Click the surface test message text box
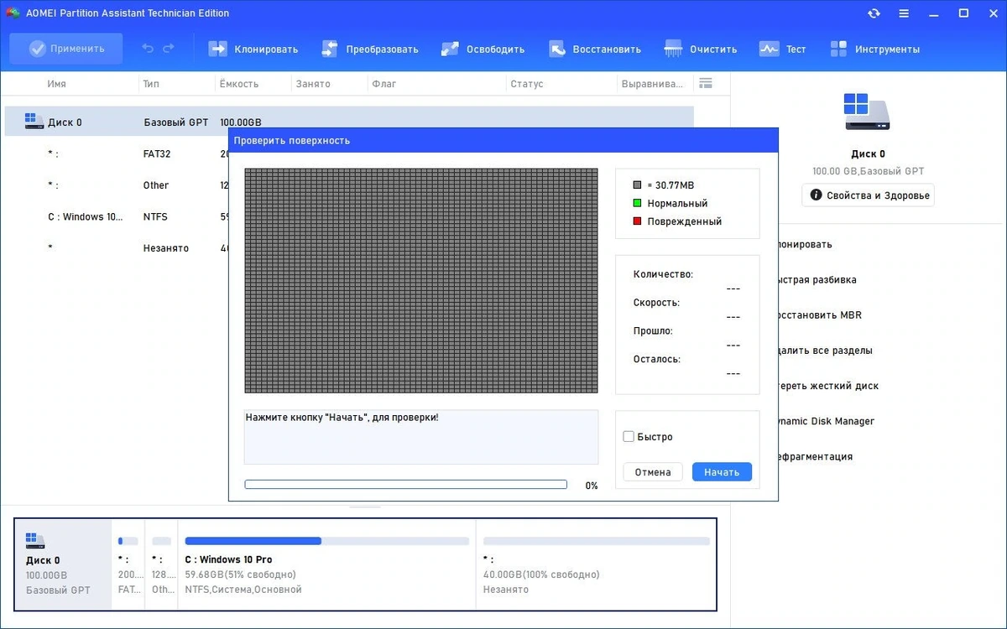The image size is (1007, 629). [x=421, y=437]
